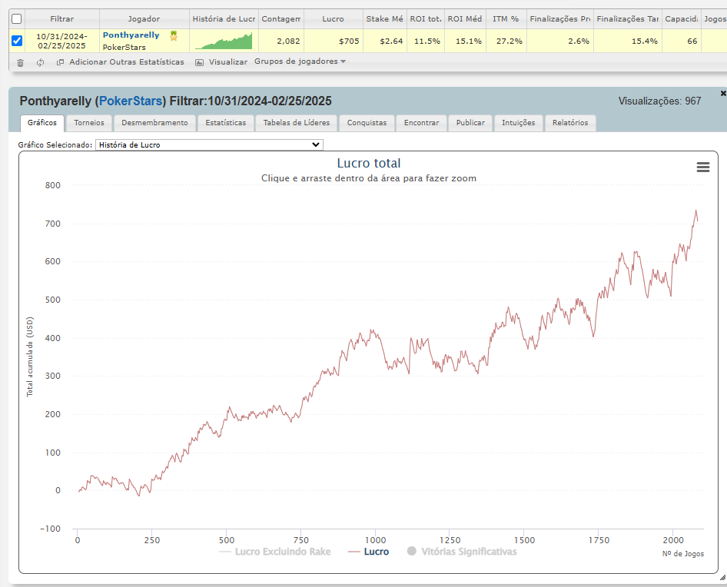Screen dimensions: 727x587
Task: Click História de Lucr column header
Action: pyautogui.click(x=224, y=19)
